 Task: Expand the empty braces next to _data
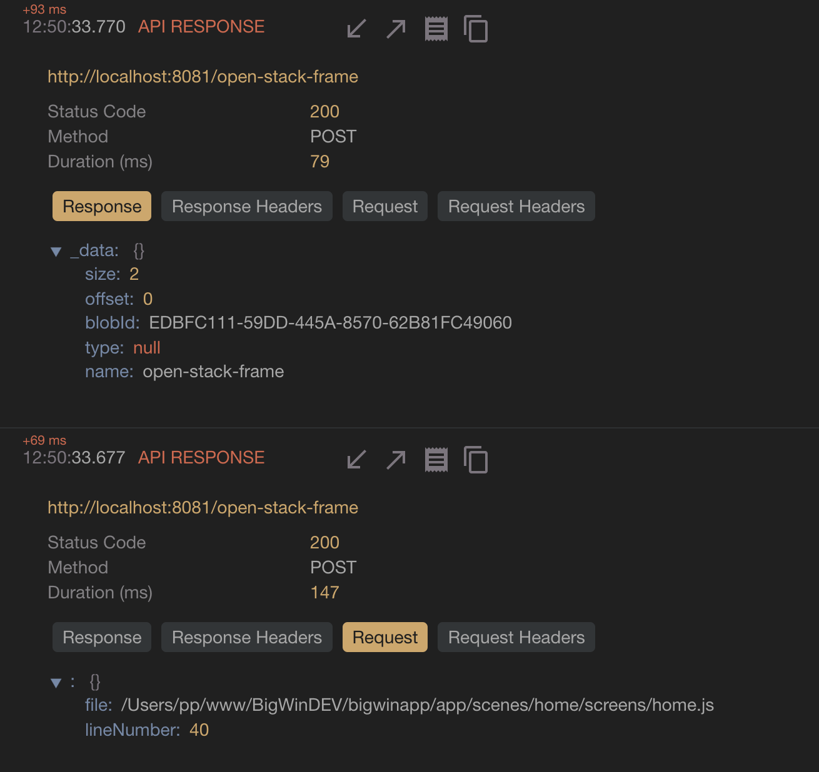[138, 250]
